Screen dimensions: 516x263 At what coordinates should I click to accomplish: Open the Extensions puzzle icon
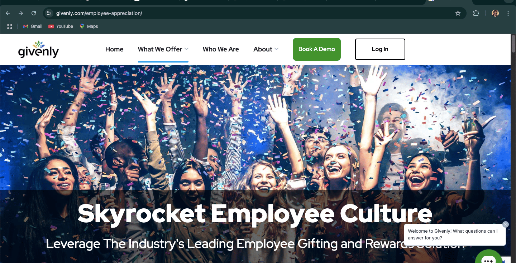point(476,13)
